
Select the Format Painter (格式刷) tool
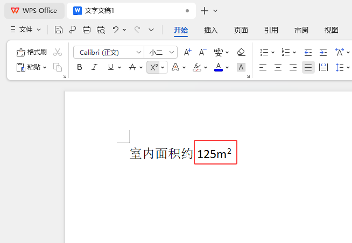(31, 52)
